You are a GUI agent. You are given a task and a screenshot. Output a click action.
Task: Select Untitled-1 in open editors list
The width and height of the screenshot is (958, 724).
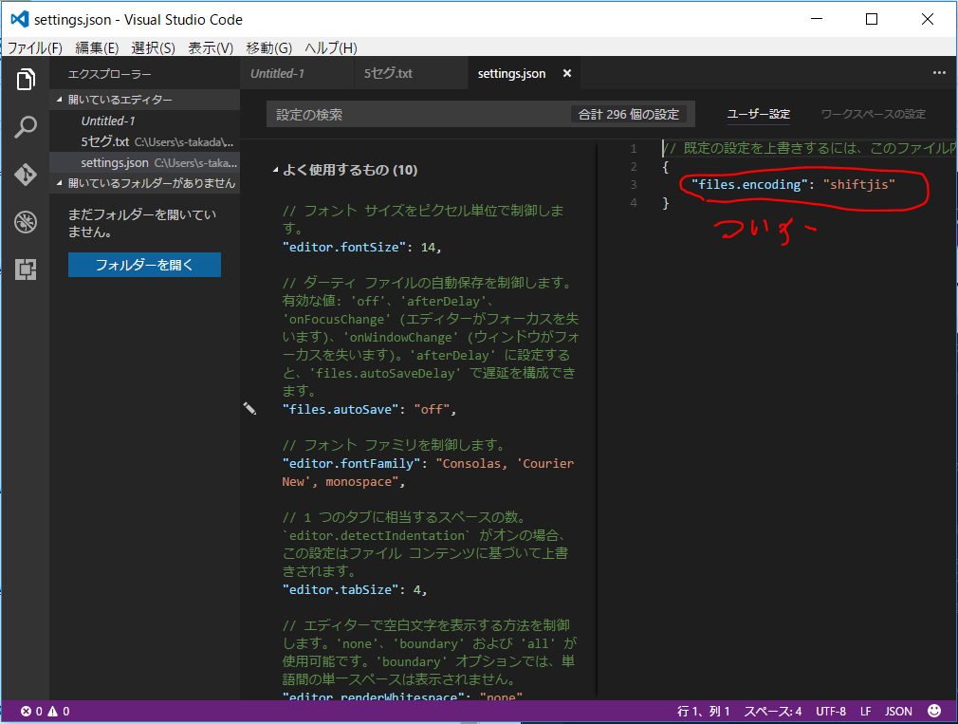[x=144, y=121]
